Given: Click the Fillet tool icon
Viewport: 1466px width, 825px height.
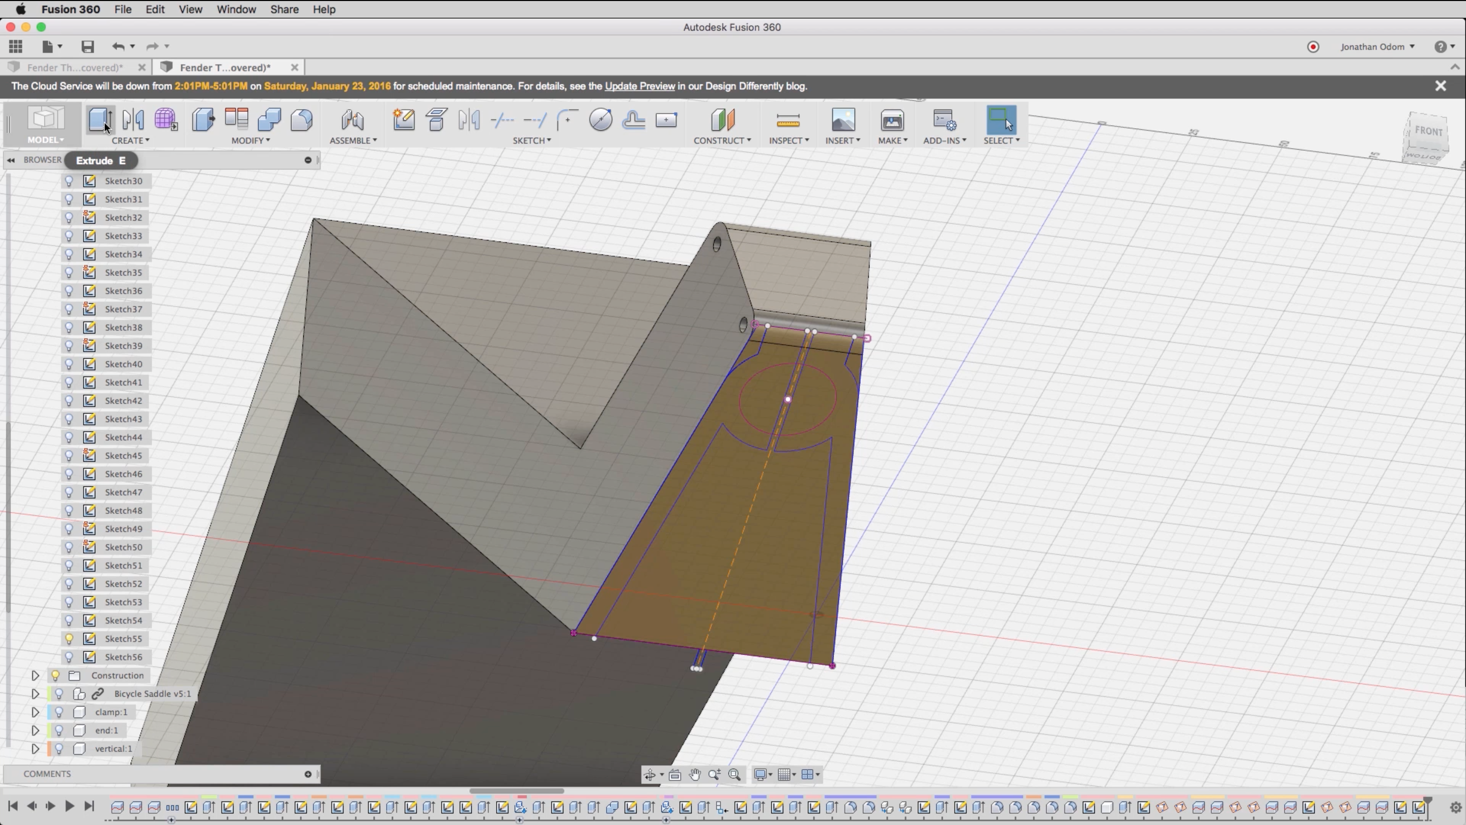Looking at the screenshot, I should click(301, 120).
